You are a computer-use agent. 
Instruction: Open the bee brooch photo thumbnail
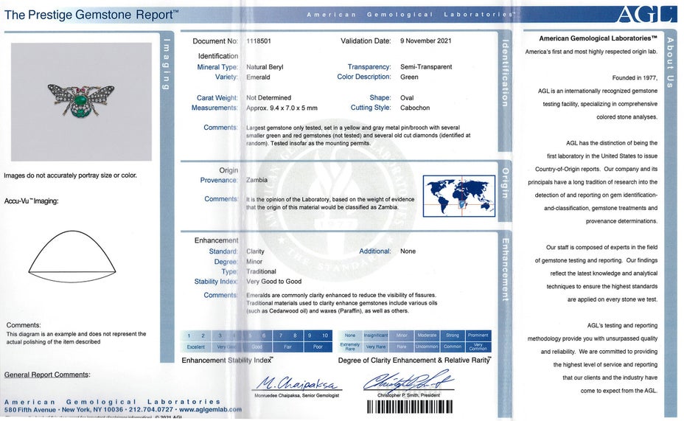coord(81,102)
